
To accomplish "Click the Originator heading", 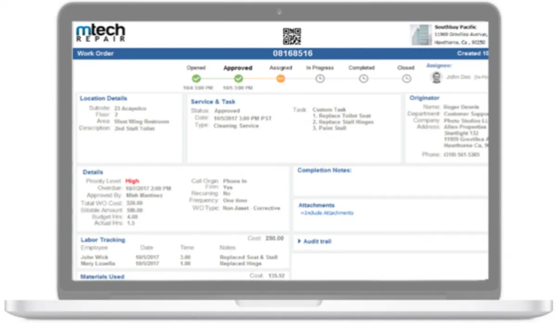I will (x=424, y=98).
